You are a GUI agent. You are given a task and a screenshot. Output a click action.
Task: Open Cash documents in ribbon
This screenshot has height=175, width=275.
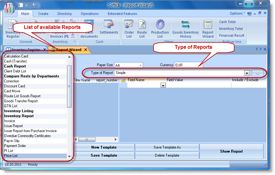(x=89, y=29)
